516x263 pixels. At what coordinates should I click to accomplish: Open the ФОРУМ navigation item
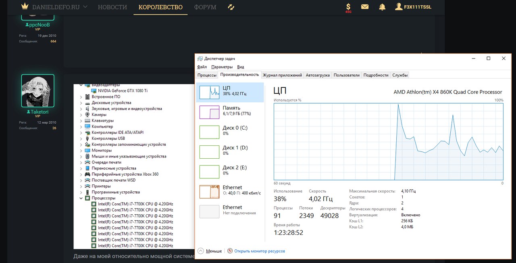click(205, 7)
